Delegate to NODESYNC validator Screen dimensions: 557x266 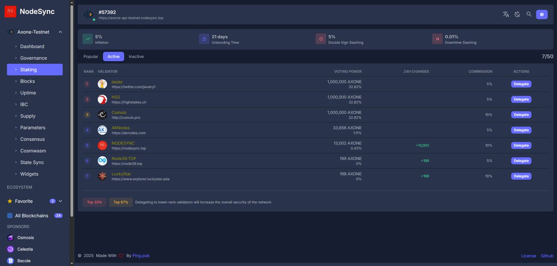click(521, 146)
